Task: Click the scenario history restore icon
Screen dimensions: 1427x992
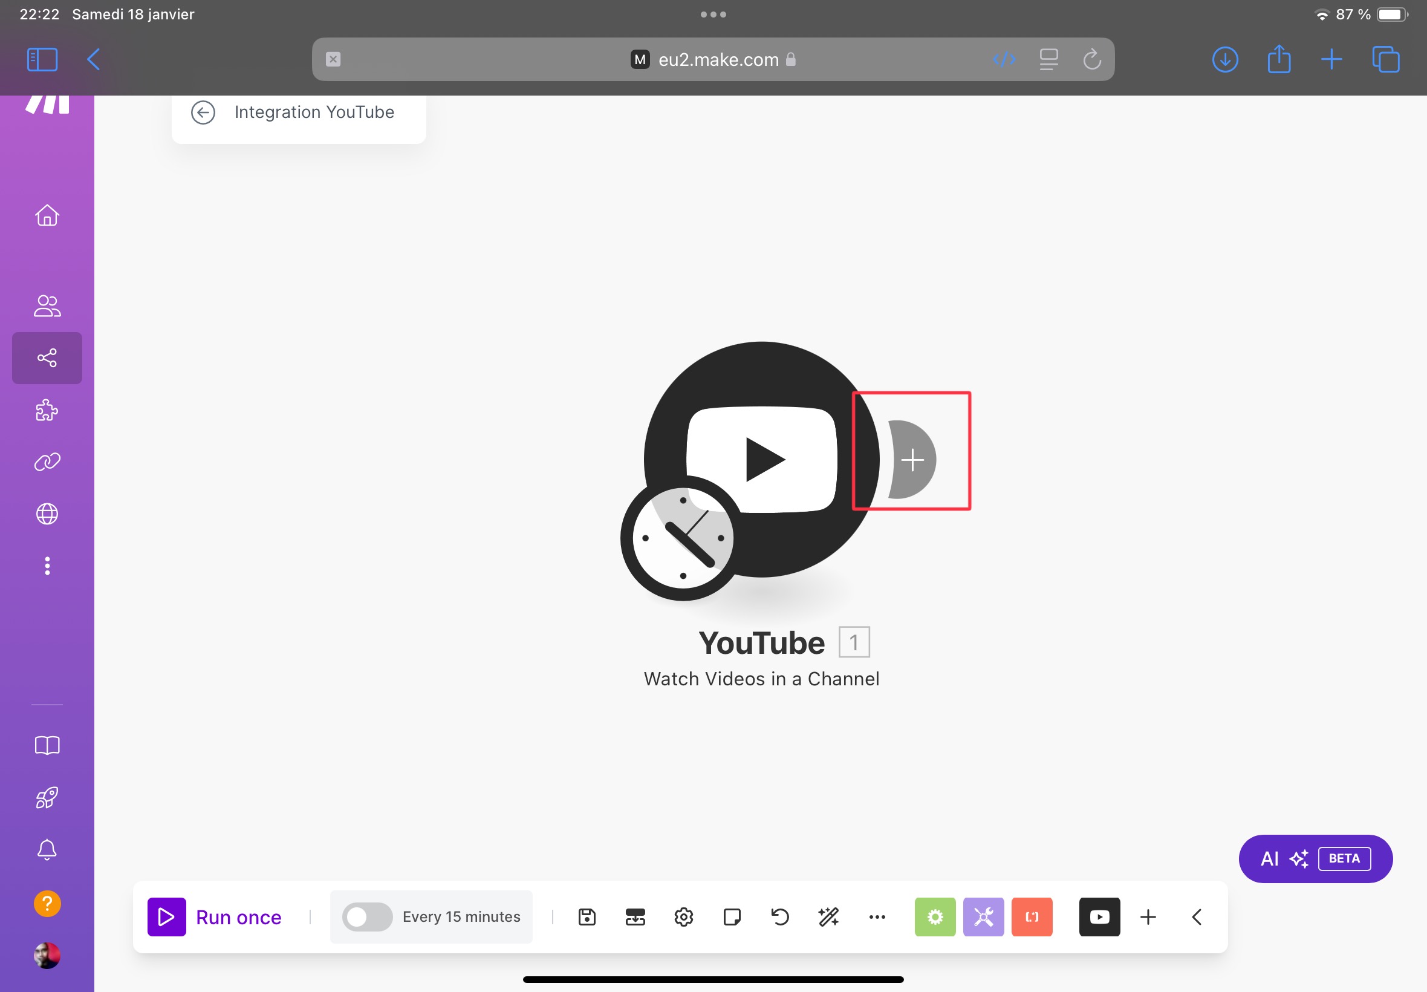Action: point(779,917)
